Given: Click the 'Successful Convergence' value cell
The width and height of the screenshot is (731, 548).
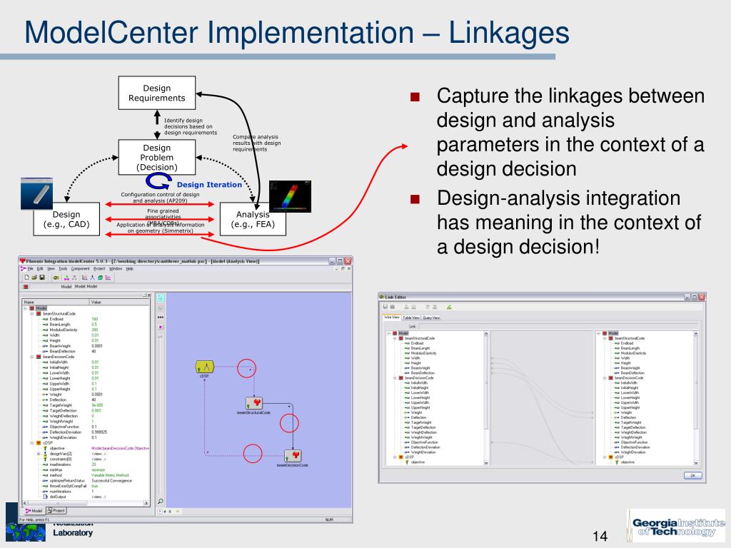Looking at the screenshot, I should [112, 480].
